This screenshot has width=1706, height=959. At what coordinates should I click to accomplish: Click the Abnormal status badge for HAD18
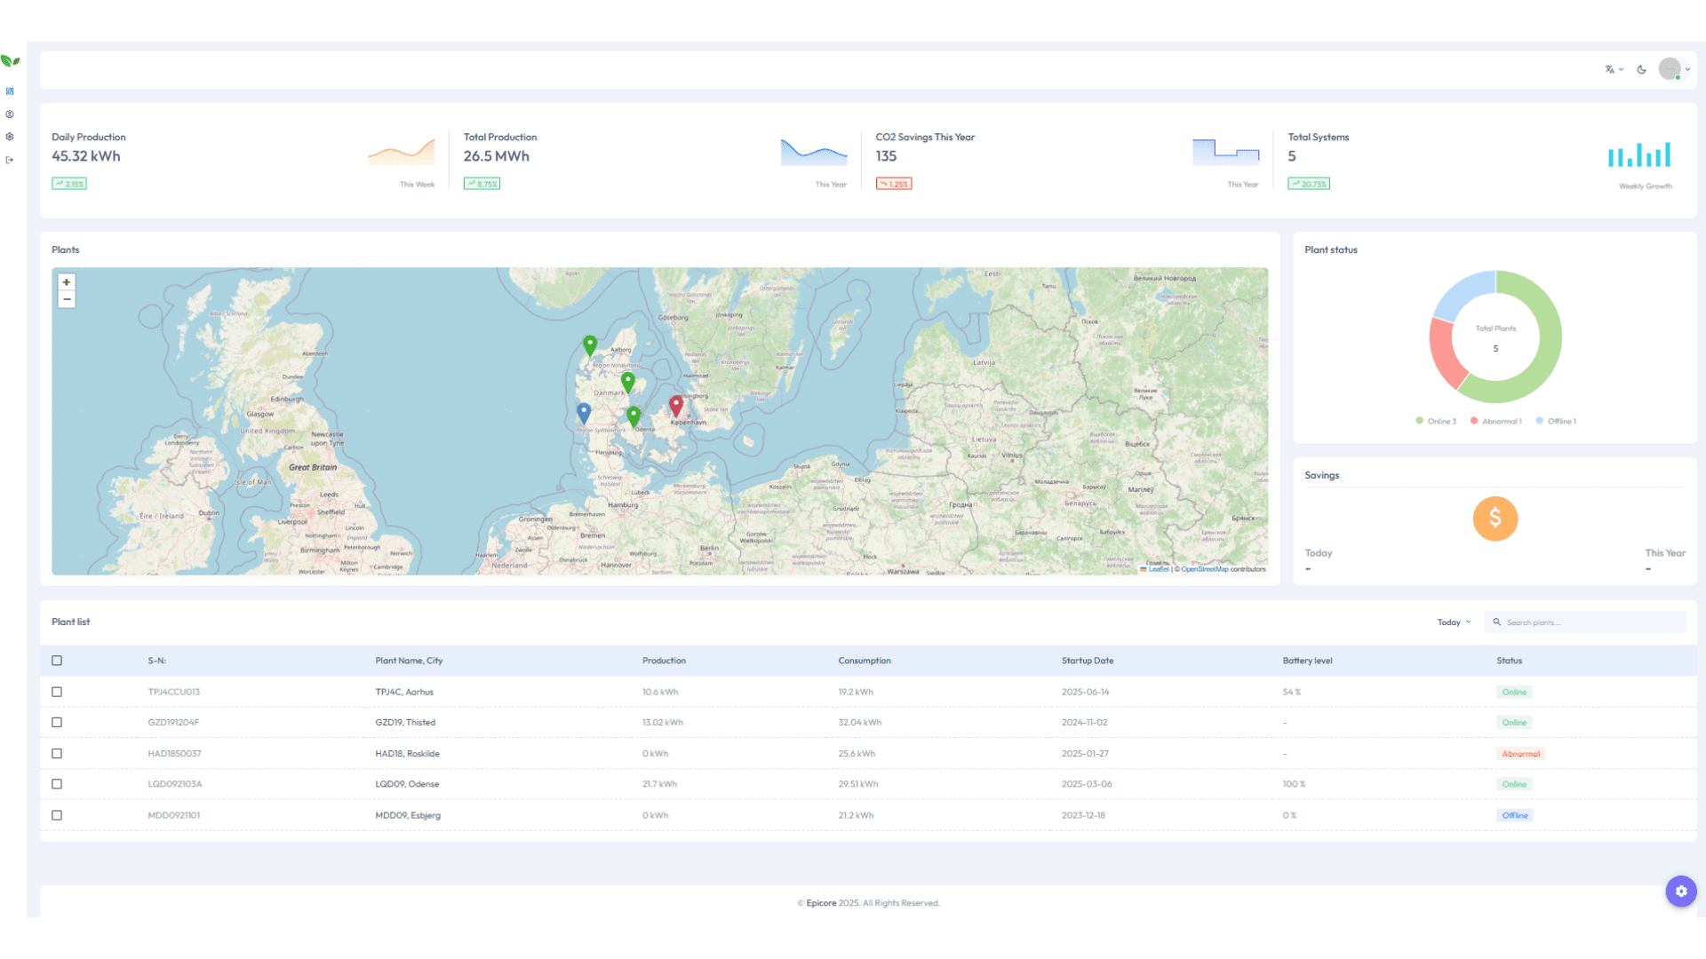[1520, 754]
